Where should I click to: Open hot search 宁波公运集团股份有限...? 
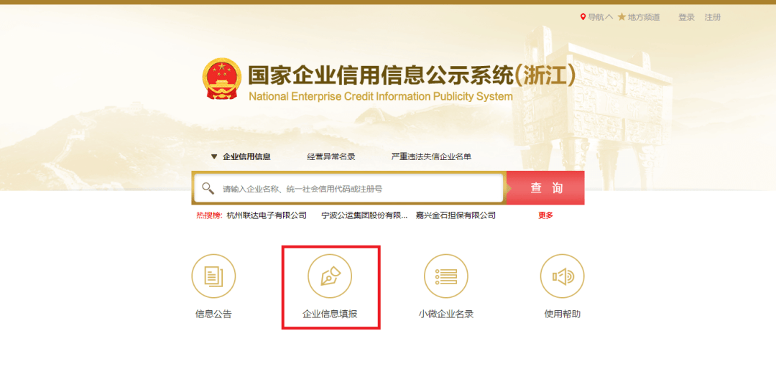pos(365,215)
